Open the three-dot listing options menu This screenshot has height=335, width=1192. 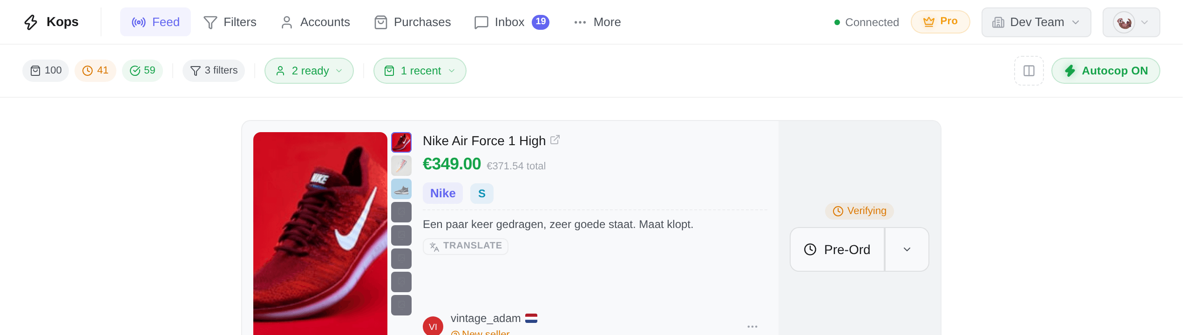tap(752, 327)
